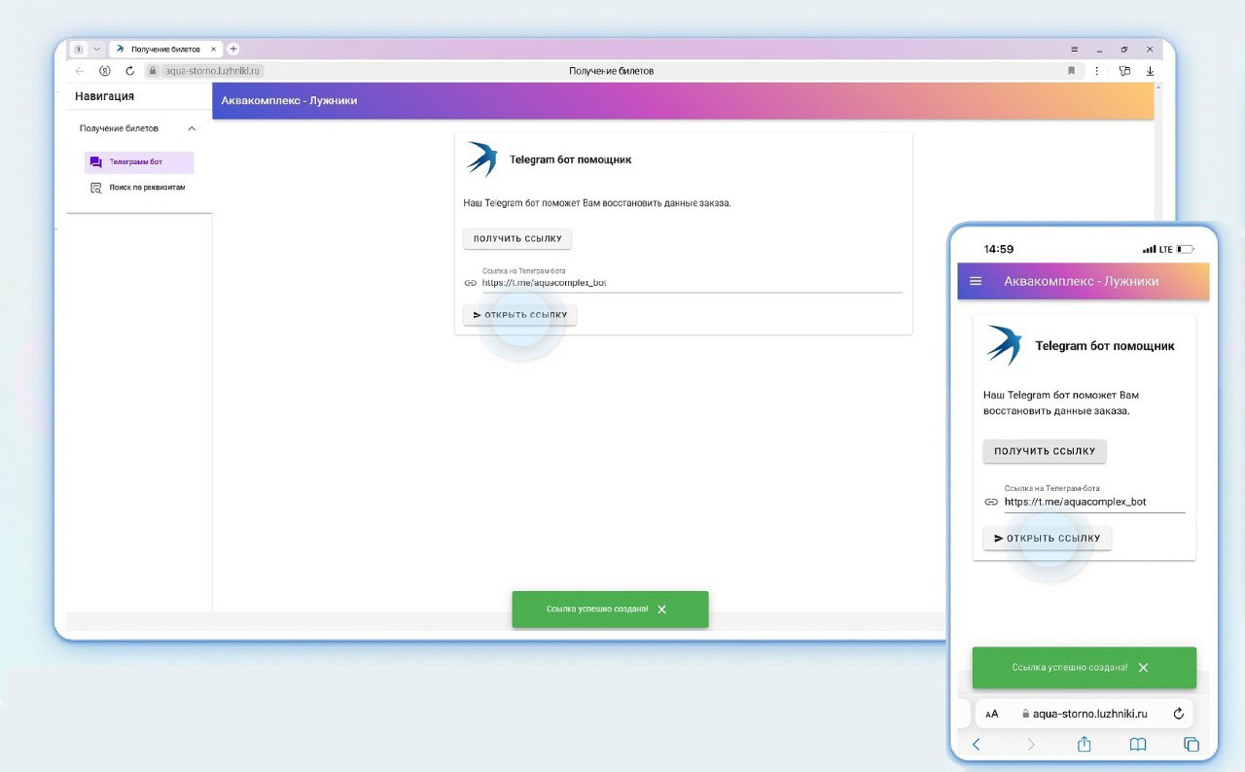
Task: Open a new tab with the plus button
Action: pyautogui.click(x=233, y=49)
